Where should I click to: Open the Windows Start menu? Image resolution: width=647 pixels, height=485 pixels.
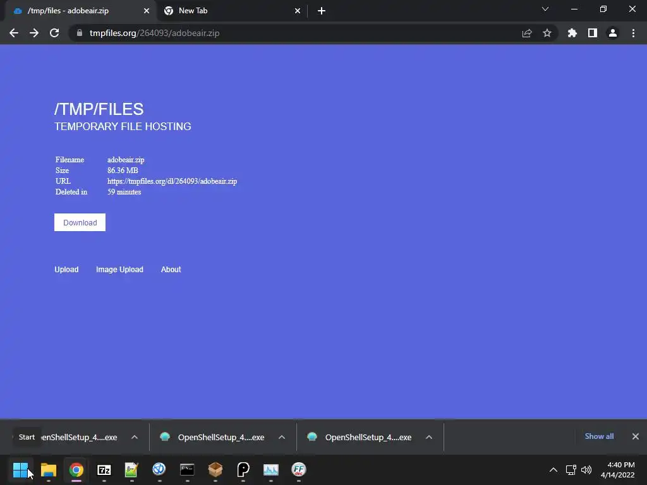(x=20, y=469)
